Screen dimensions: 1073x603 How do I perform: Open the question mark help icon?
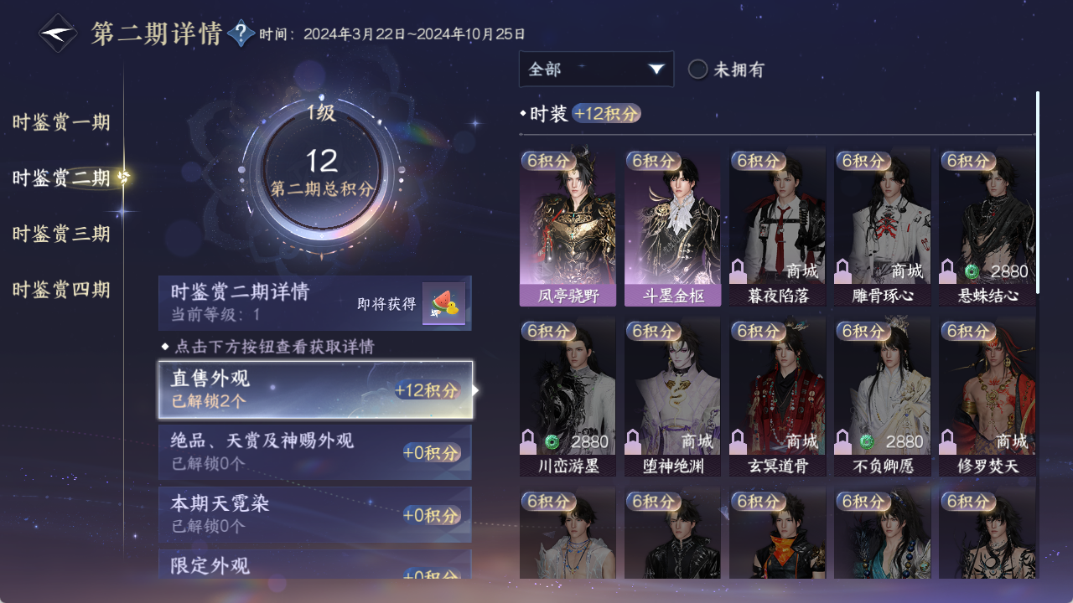pyautogui.click(x=241, y=33)
